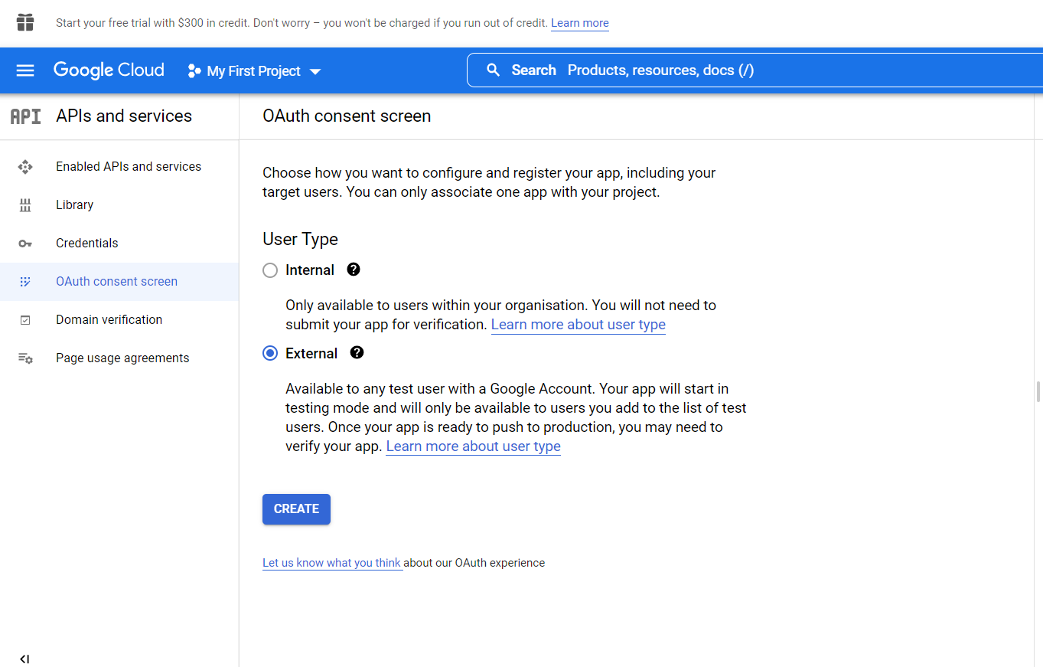The image size is (1043, 667).
Task: Click the Credentials key icon
Action: (25, 244)
